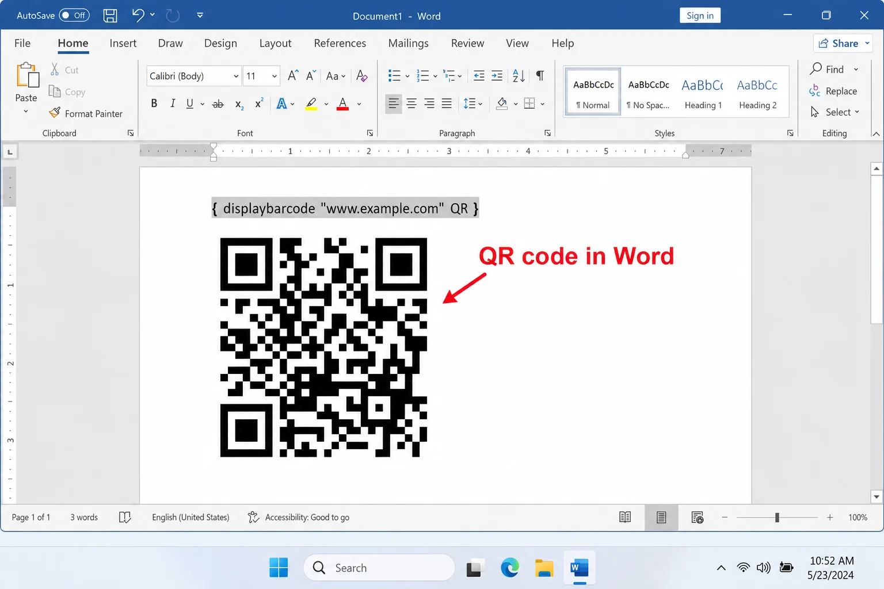Screen dimensions: 884x589
Task: Expand the borders dropdown arrow
Action: (x=542, y=104)
